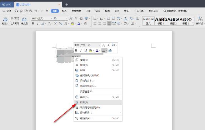Open the quick access toolbar customize dropdown
Screen dimensions: 205x130
(47, 11)
